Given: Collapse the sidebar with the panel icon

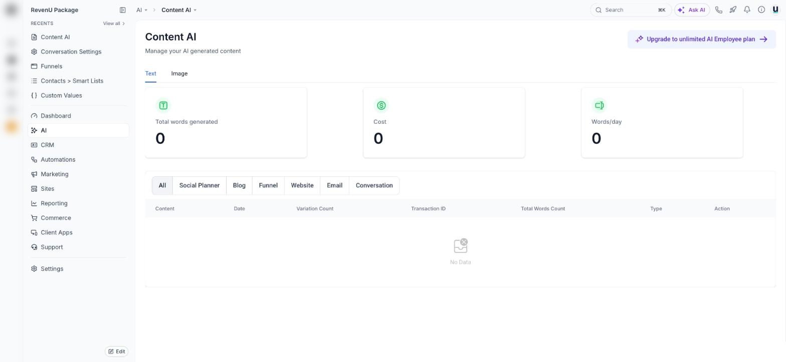Looking at the screenshot, I should (x=122, y=10).
